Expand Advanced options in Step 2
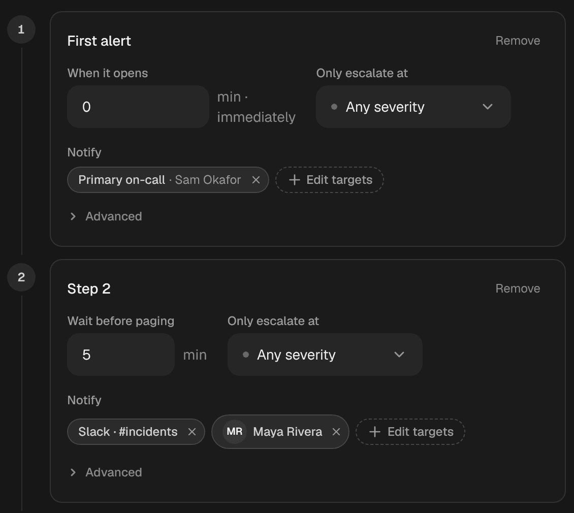 [x=106, y=472]
